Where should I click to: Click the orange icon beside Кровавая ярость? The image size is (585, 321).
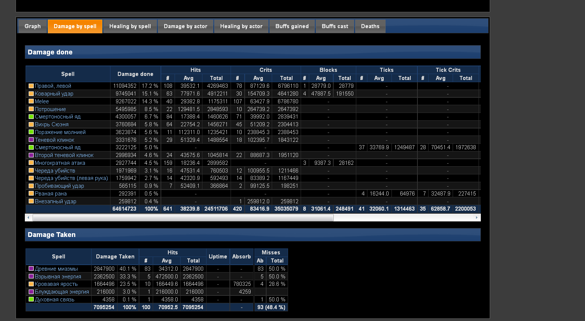(x=31, y=284)
